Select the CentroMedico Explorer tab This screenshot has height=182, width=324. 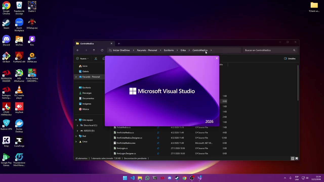tap(94, 43)
